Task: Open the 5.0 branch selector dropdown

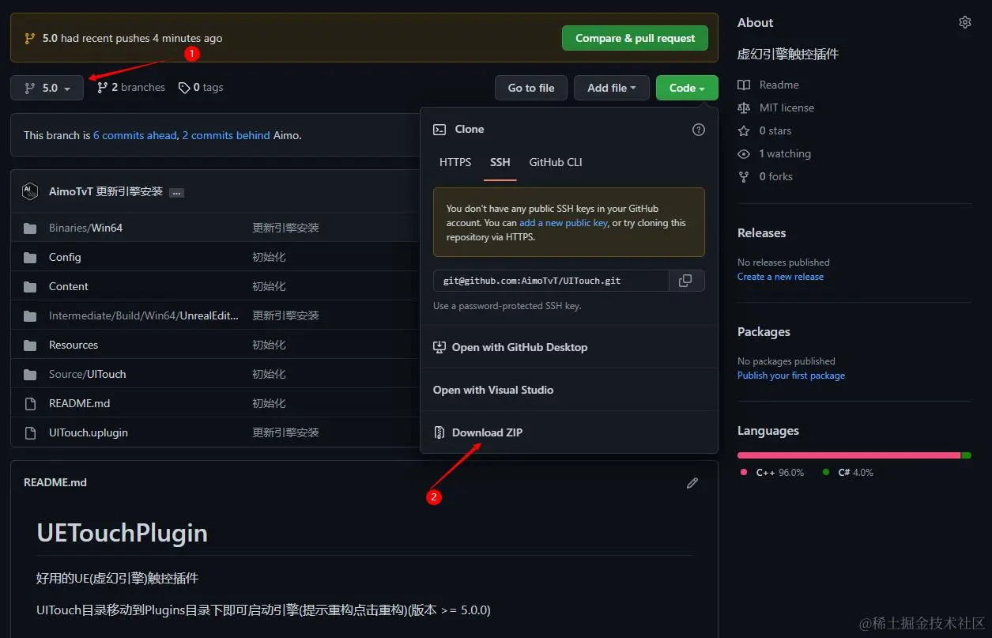Action: (47, 88)
